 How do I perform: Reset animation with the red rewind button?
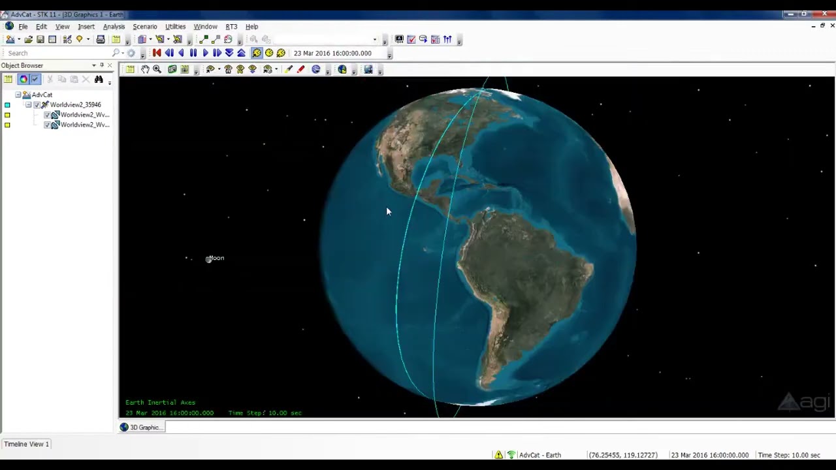point(157,53)
